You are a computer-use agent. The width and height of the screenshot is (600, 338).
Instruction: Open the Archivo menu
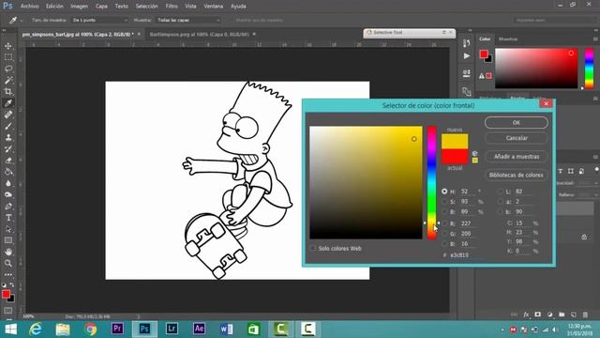tap(29, 7)
